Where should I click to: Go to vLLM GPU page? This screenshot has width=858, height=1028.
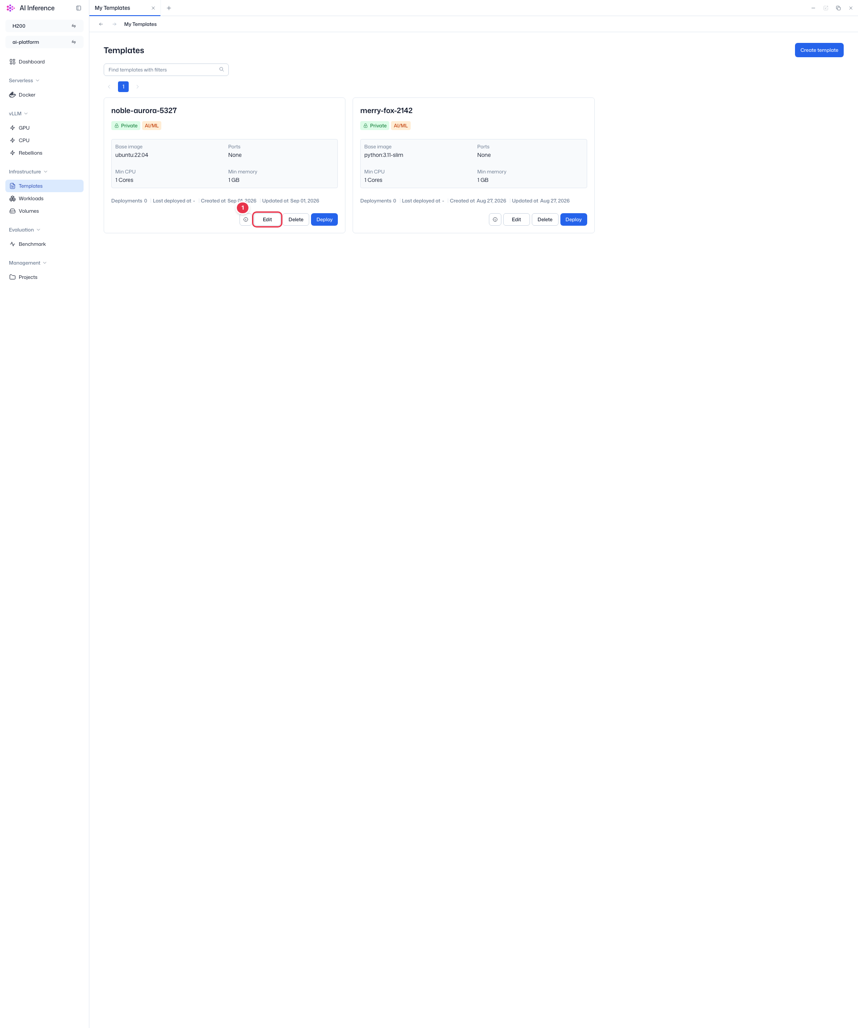[45, 128]
